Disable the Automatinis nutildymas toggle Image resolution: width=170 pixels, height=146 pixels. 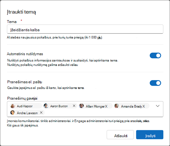coord(156,55)
